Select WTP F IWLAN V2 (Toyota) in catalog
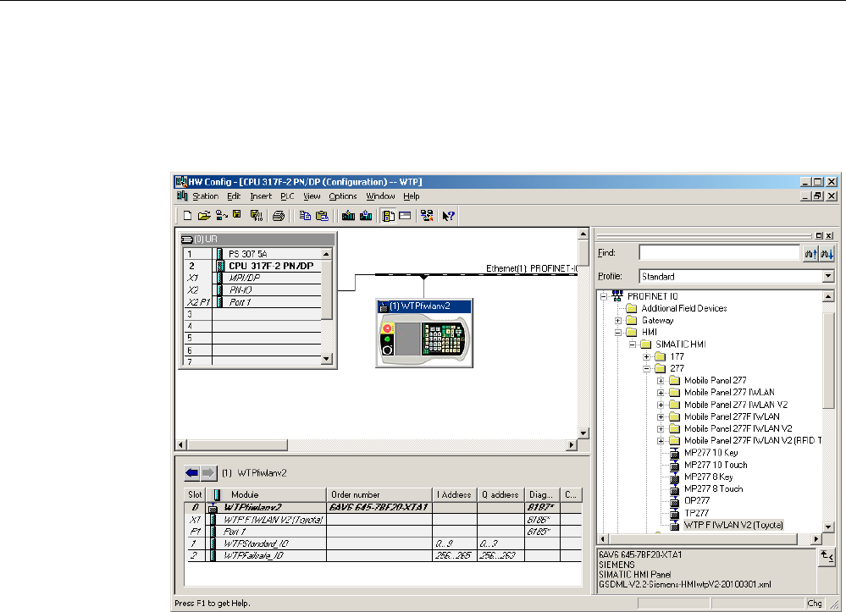846x612 pixels. 733,525
